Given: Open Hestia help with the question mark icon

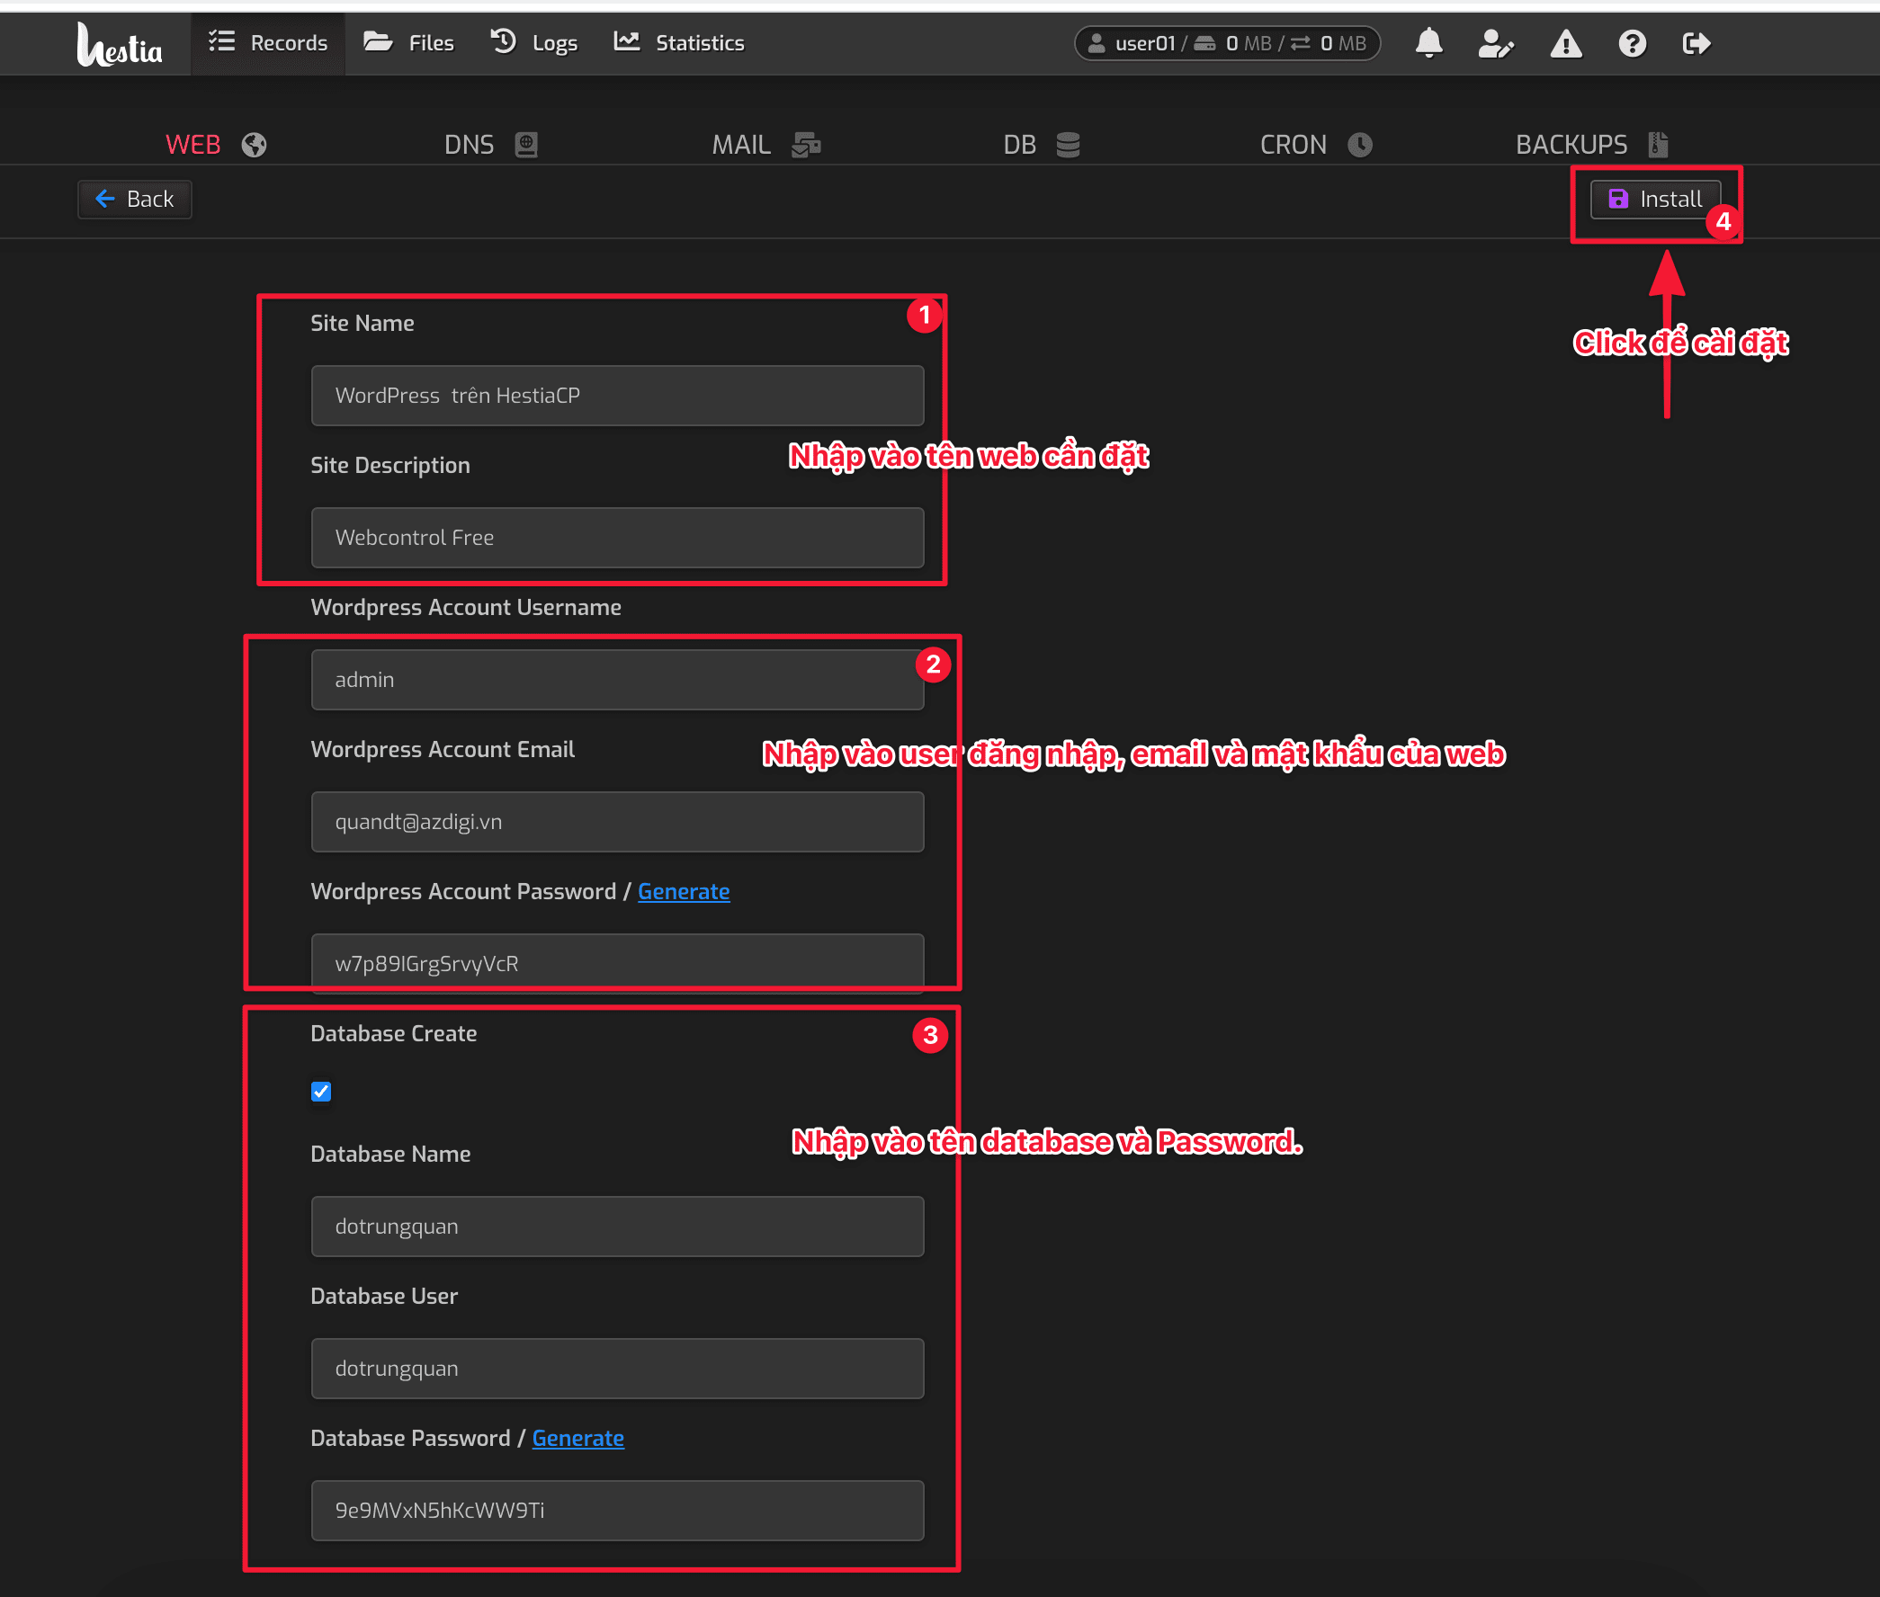Looking at the screenshot, I should coord(1631,42).
